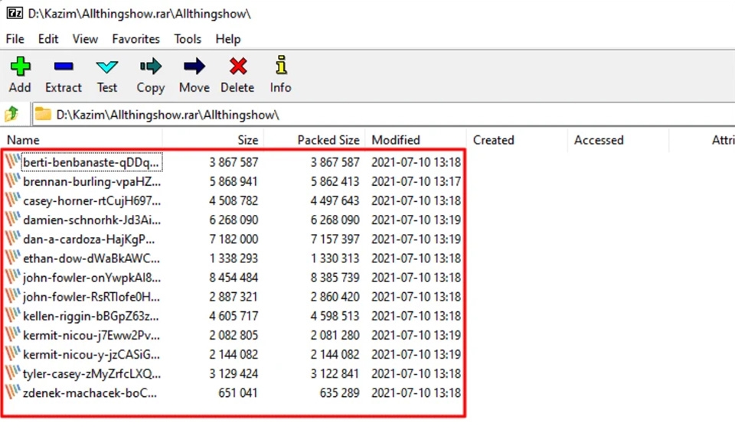735x439 pixels.
Task: Click the Add toolbar icon
Action: coord(20,67)
